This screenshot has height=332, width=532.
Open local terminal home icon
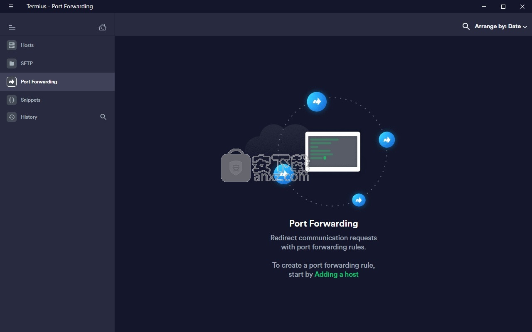click(x=102, y=27)
